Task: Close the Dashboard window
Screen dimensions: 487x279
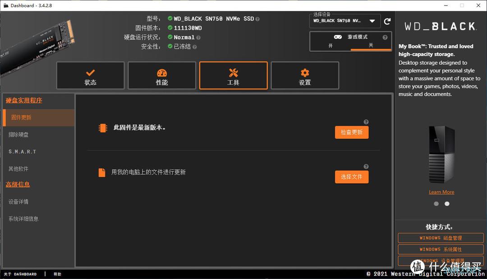Action: (478, 5)
